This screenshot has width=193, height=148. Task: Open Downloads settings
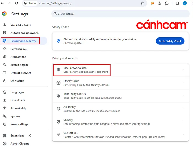pyautogui.click(x=18, y=100)
